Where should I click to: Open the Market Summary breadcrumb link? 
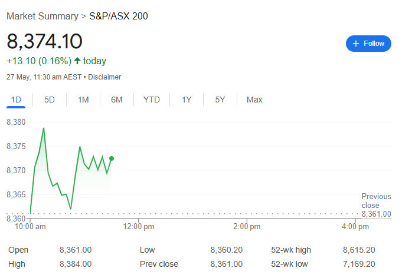[42, 16]
